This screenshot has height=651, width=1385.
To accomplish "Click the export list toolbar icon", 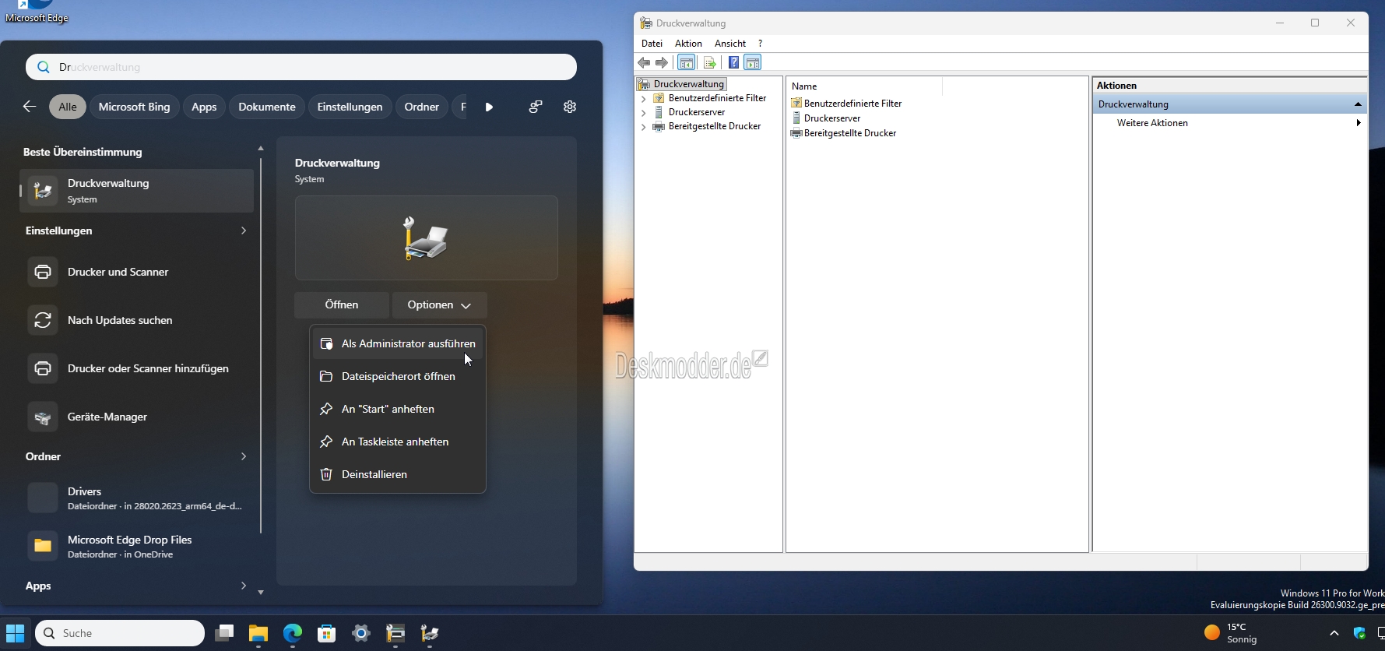I will pyautogui.click(x=709, y=62).
